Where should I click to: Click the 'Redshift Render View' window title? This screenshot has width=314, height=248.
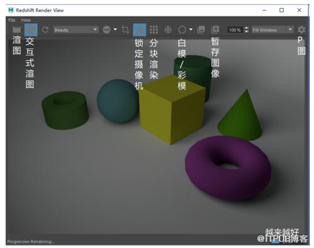[x=40, y=10]
